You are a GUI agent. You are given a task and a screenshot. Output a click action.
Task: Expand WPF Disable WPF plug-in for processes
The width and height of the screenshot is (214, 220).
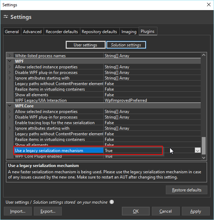coord(10,73)
